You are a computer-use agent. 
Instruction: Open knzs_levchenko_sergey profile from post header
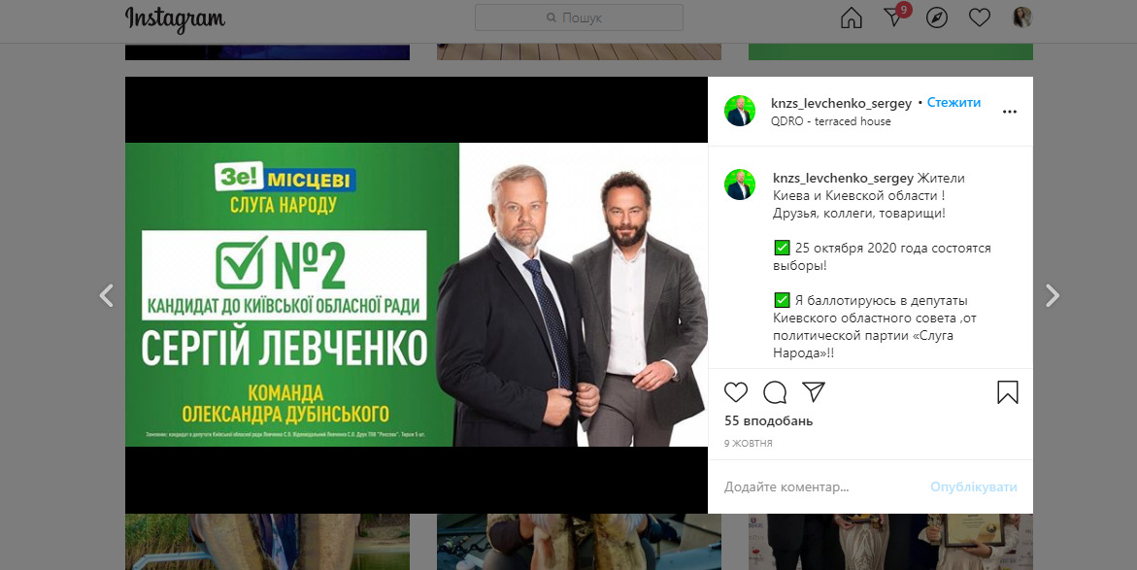click(x=841, y=103)
